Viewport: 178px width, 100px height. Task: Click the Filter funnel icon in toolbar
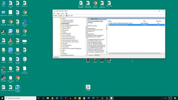(x=72, y=16)
